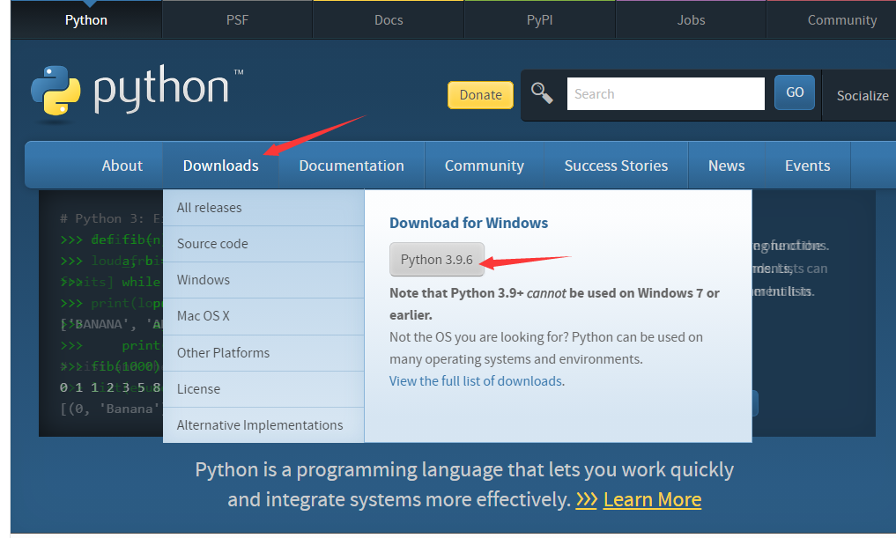
Task: Click the Learn More link
Action: click(652, 500)
